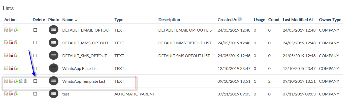Open help icon next to Created At
This screenshot has height=106, width=350.
240,19
